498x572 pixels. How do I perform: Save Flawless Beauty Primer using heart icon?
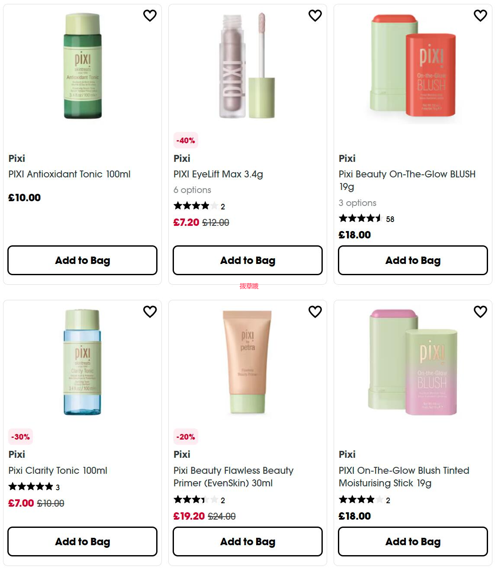click(315, 312)
